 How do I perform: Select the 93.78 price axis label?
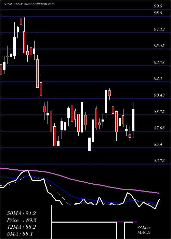pos(159,62)
